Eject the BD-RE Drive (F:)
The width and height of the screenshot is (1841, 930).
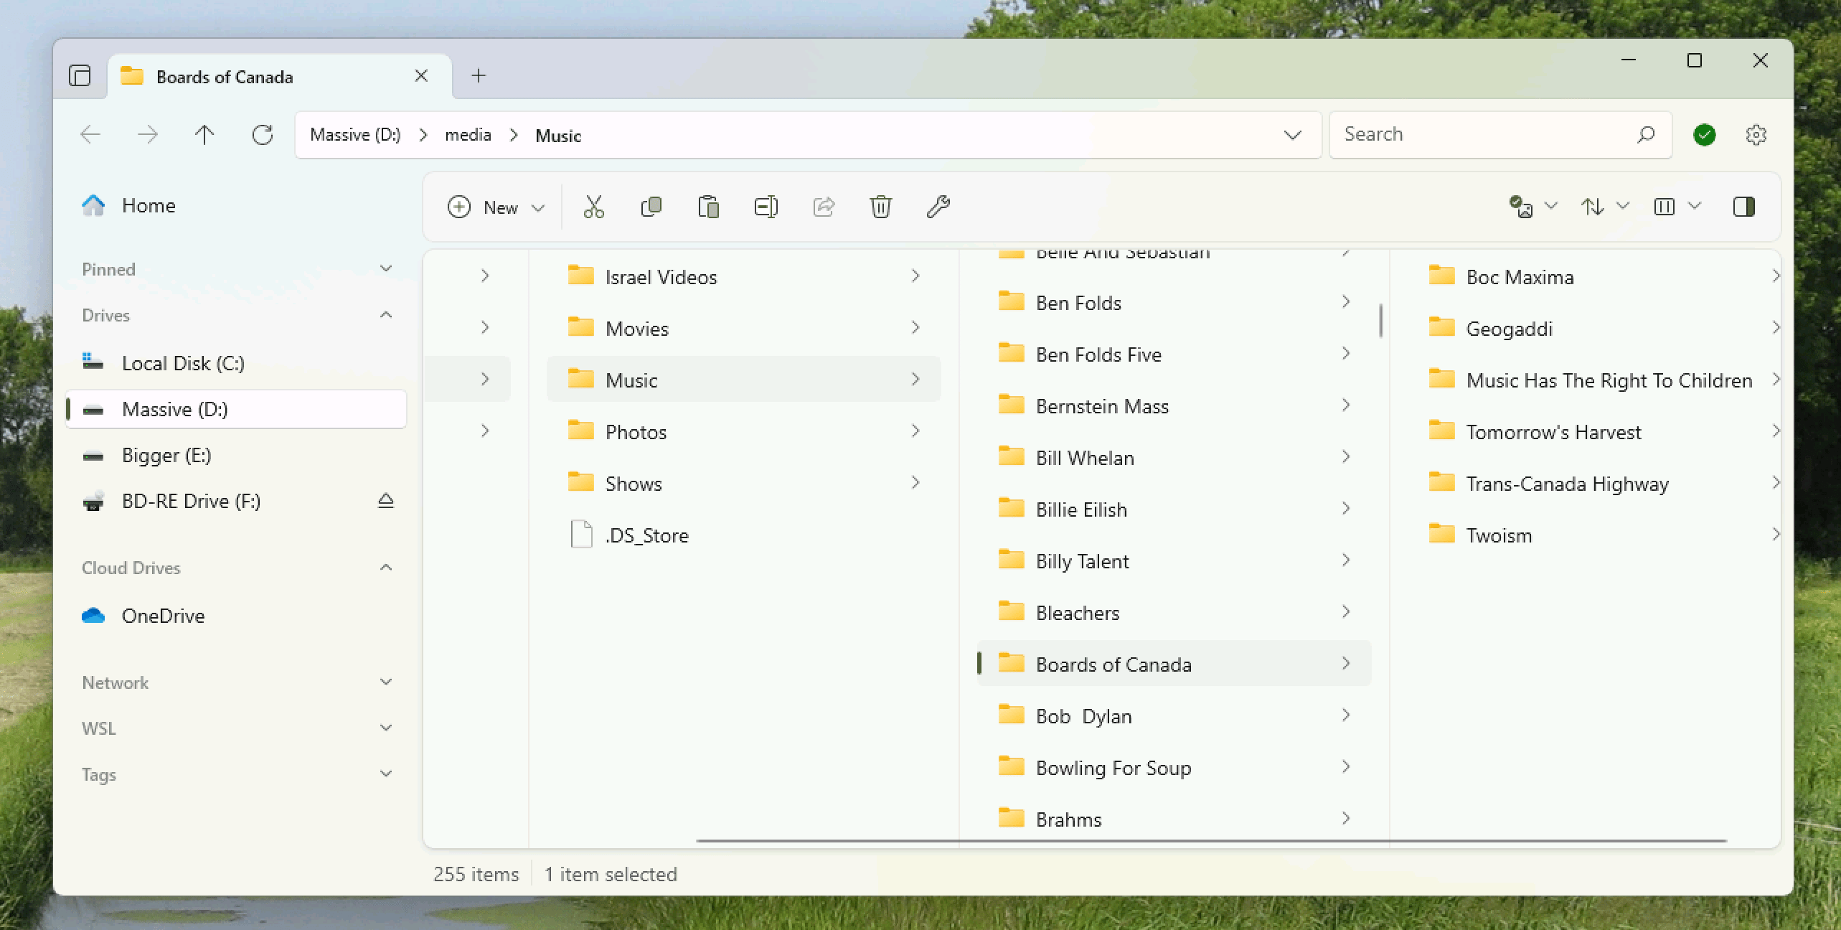pyautogui.click(x=386, y=501)
